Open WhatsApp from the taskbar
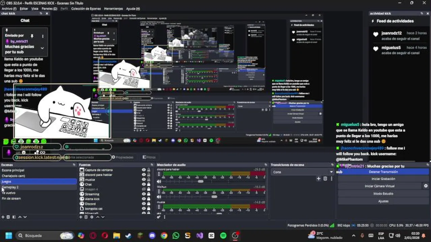Image resolution: width=431 pixels, height=242 pixels. coord(176,235)
